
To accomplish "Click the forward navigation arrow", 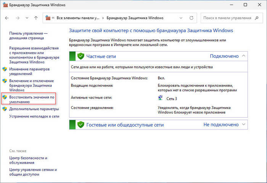I will (18, 18).
